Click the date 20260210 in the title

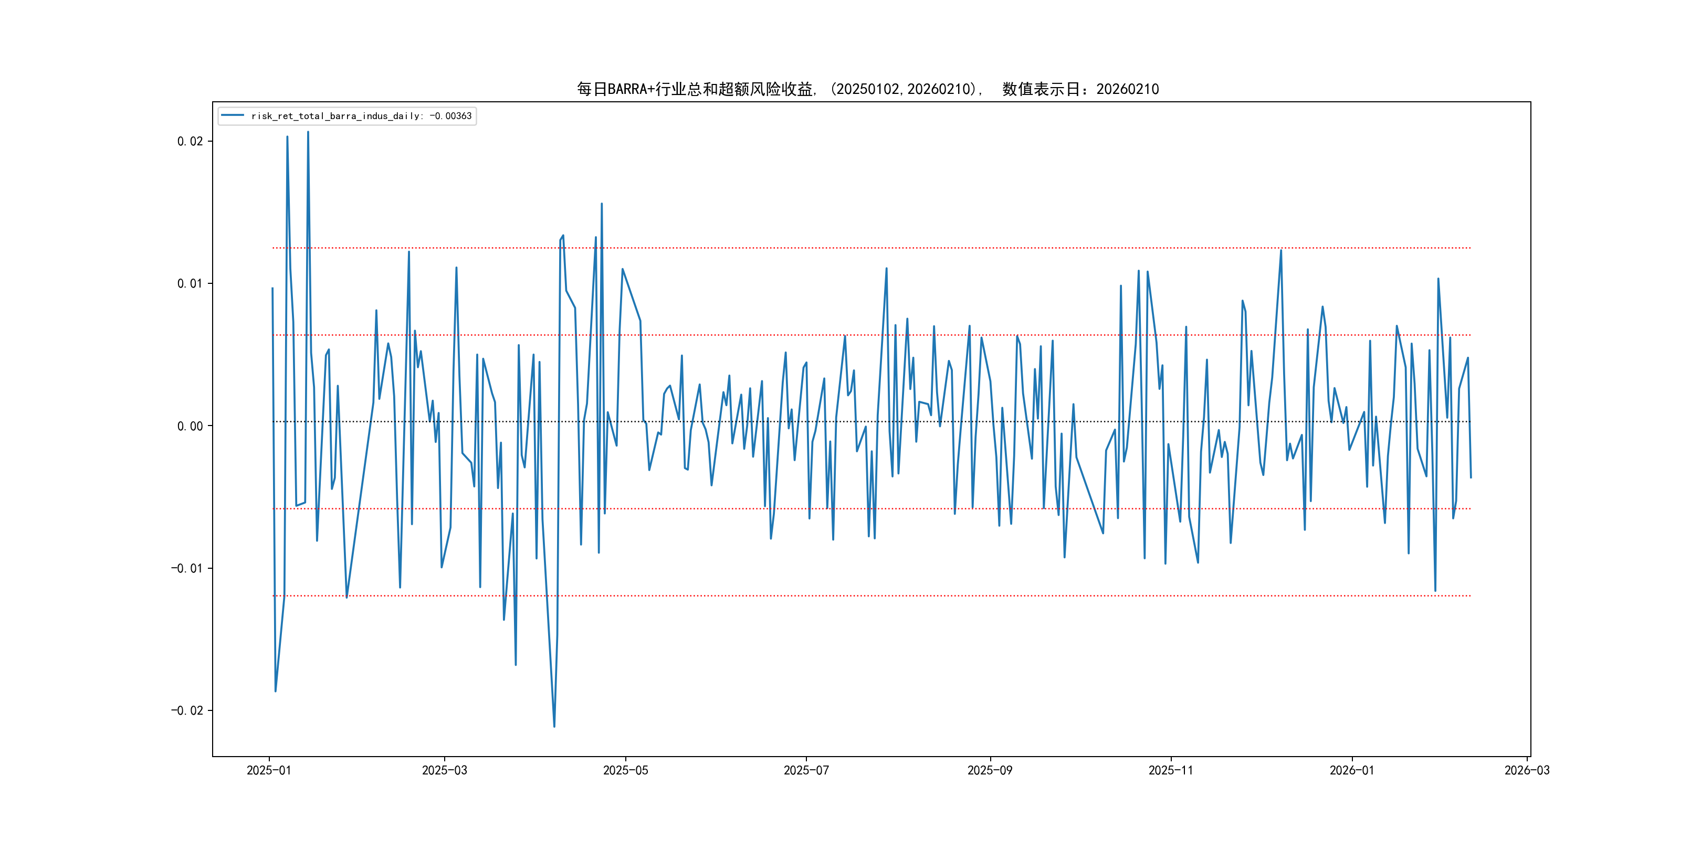click(1127, 89)
